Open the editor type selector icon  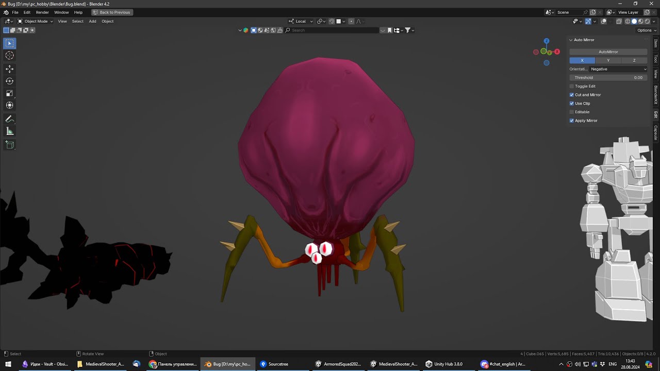(x=8, y=21)
